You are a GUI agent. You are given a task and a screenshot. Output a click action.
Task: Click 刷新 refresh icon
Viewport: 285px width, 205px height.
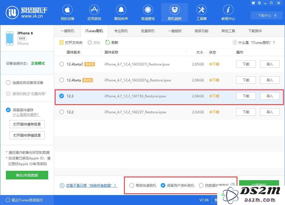pyautogui.click(x=108, y=42)
